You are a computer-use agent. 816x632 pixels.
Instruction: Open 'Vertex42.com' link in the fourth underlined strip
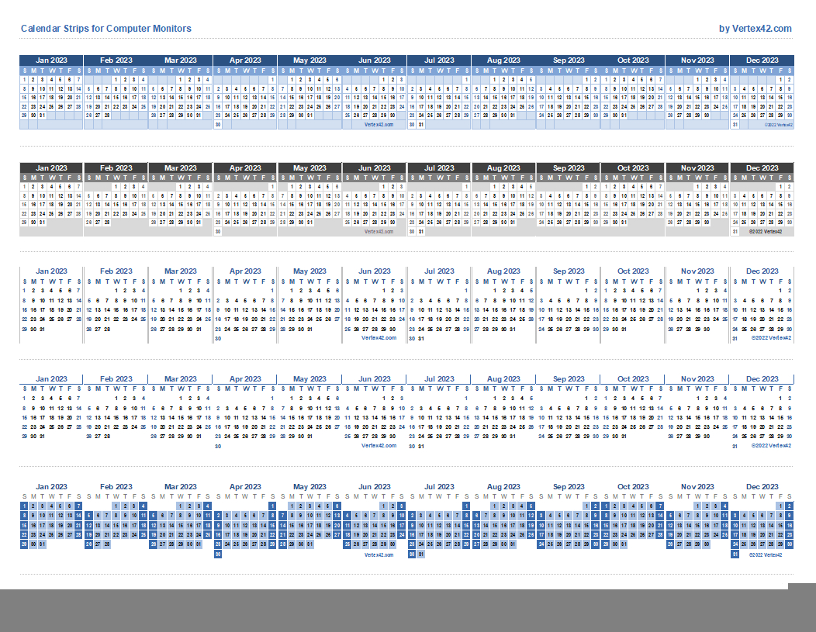pos(379,445)
